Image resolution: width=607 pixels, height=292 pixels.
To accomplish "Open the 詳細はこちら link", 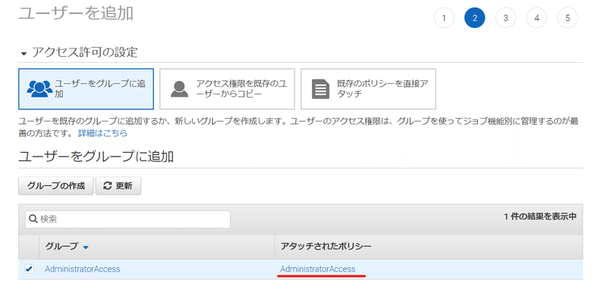I will pos(102,134).
